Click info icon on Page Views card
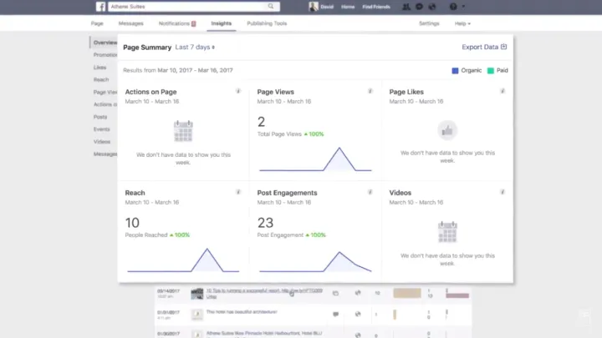 (x=370, y=90)
